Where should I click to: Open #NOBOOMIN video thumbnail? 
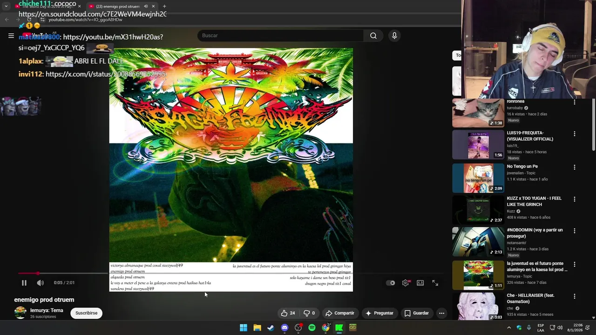[478, 241]
